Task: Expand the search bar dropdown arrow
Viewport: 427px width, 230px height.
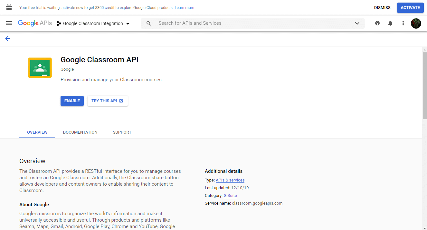Action: [357, 23]
